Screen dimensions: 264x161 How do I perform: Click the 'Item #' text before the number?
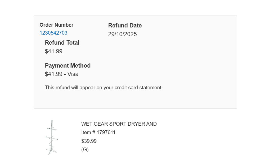[88, 132]
